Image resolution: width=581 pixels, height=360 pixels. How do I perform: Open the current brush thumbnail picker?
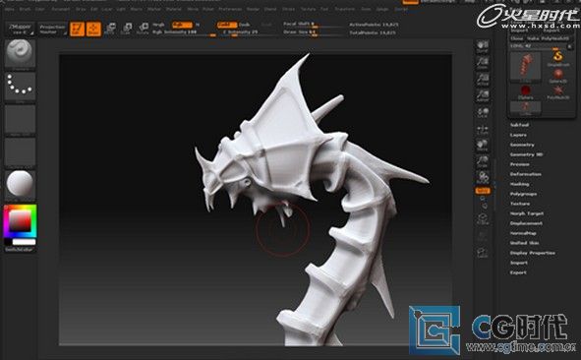[x=21, y=54]
